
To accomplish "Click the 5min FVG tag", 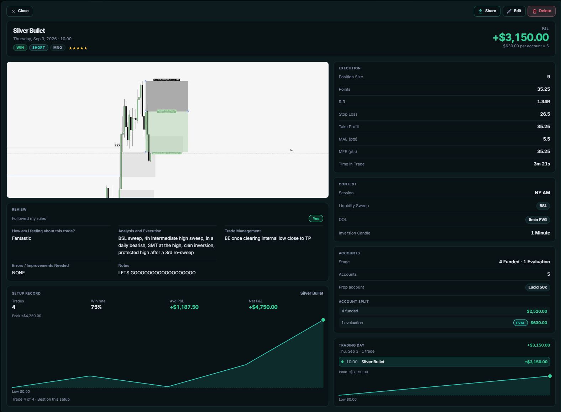I will pos(538,220).
